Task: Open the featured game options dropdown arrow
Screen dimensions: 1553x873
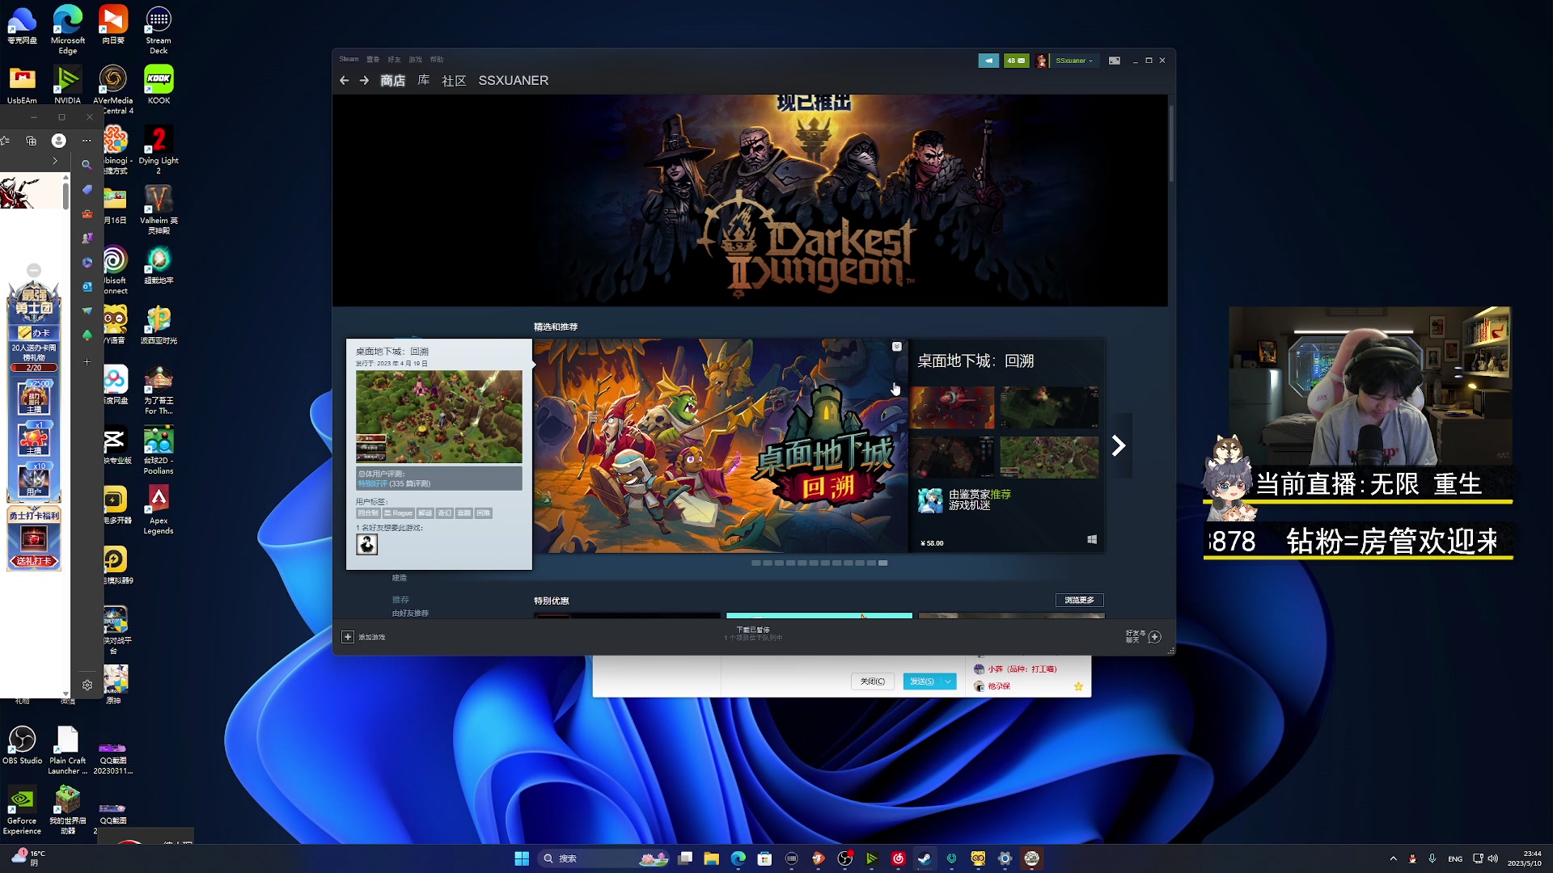Action: 896,347
